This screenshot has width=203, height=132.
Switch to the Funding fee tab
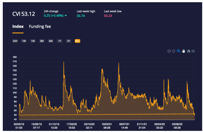[40, 27]
